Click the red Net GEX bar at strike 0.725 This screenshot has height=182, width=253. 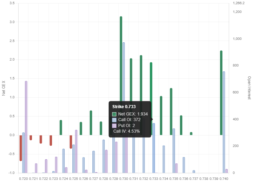pos(71,142)
